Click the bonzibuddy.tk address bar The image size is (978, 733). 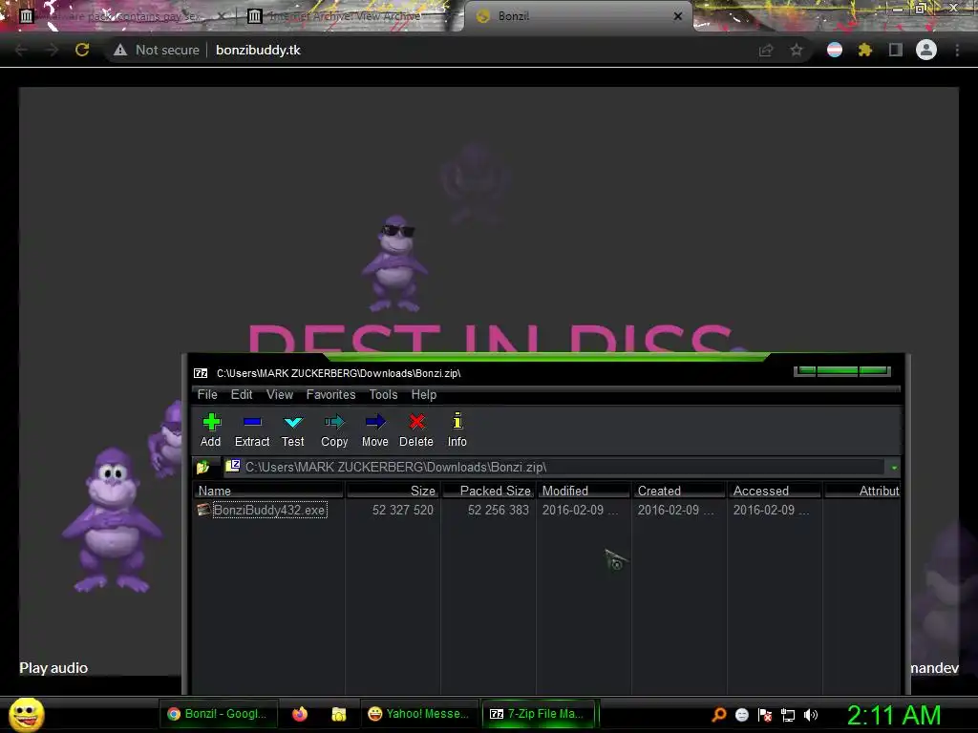(x=258, y=50)
